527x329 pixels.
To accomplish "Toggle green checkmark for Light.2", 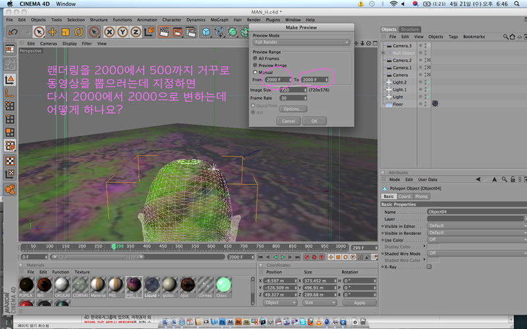I will coord(430,82).
